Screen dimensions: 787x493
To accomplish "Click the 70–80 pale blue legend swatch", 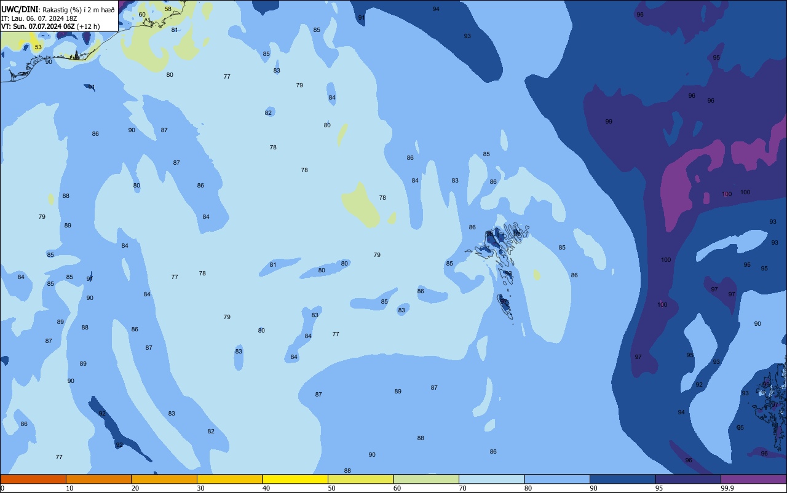I will tap(491, 479).
